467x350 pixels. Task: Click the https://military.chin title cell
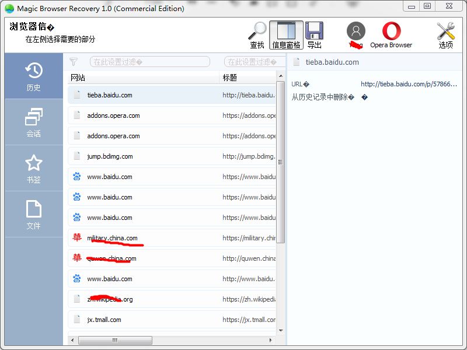pos(249,238)
